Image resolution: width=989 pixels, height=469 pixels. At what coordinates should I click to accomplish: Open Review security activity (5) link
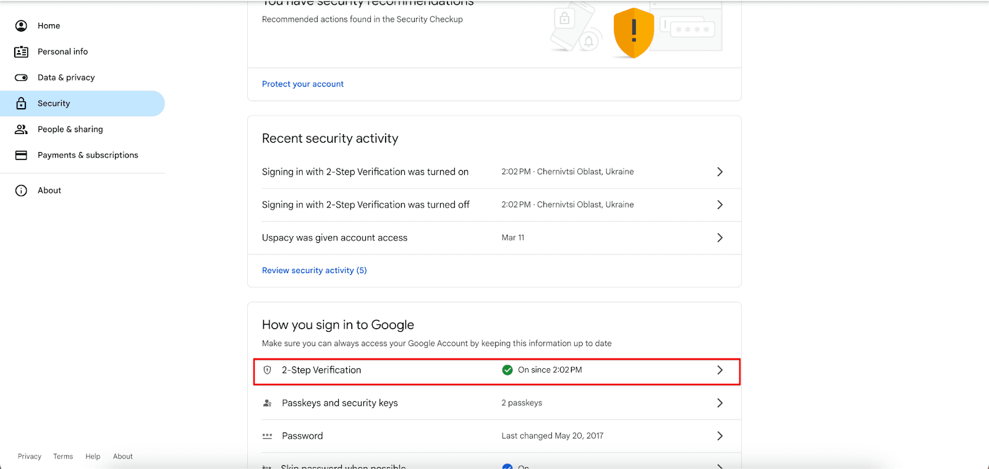314,271
